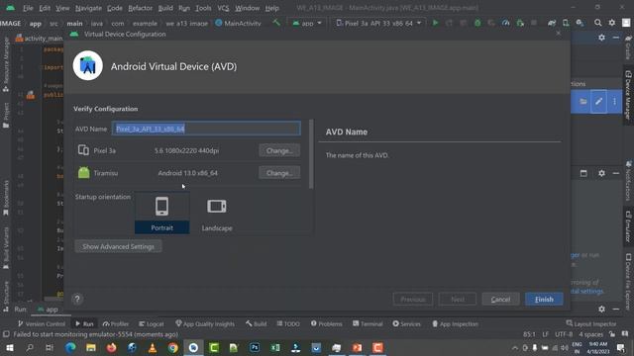Select the app tab in the Run panel
The image size is (634, 356).
(x=48, y=310)
